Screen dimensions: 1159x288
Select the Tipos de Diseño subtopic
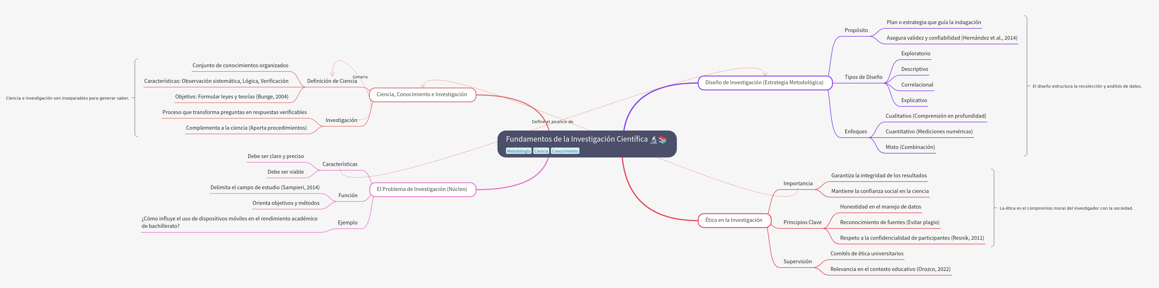[863, 77]
